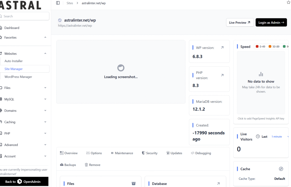Click the Sites breadcrumb link
The height and width of the screenshot is (187, 291).
click(x=70, y=3)
